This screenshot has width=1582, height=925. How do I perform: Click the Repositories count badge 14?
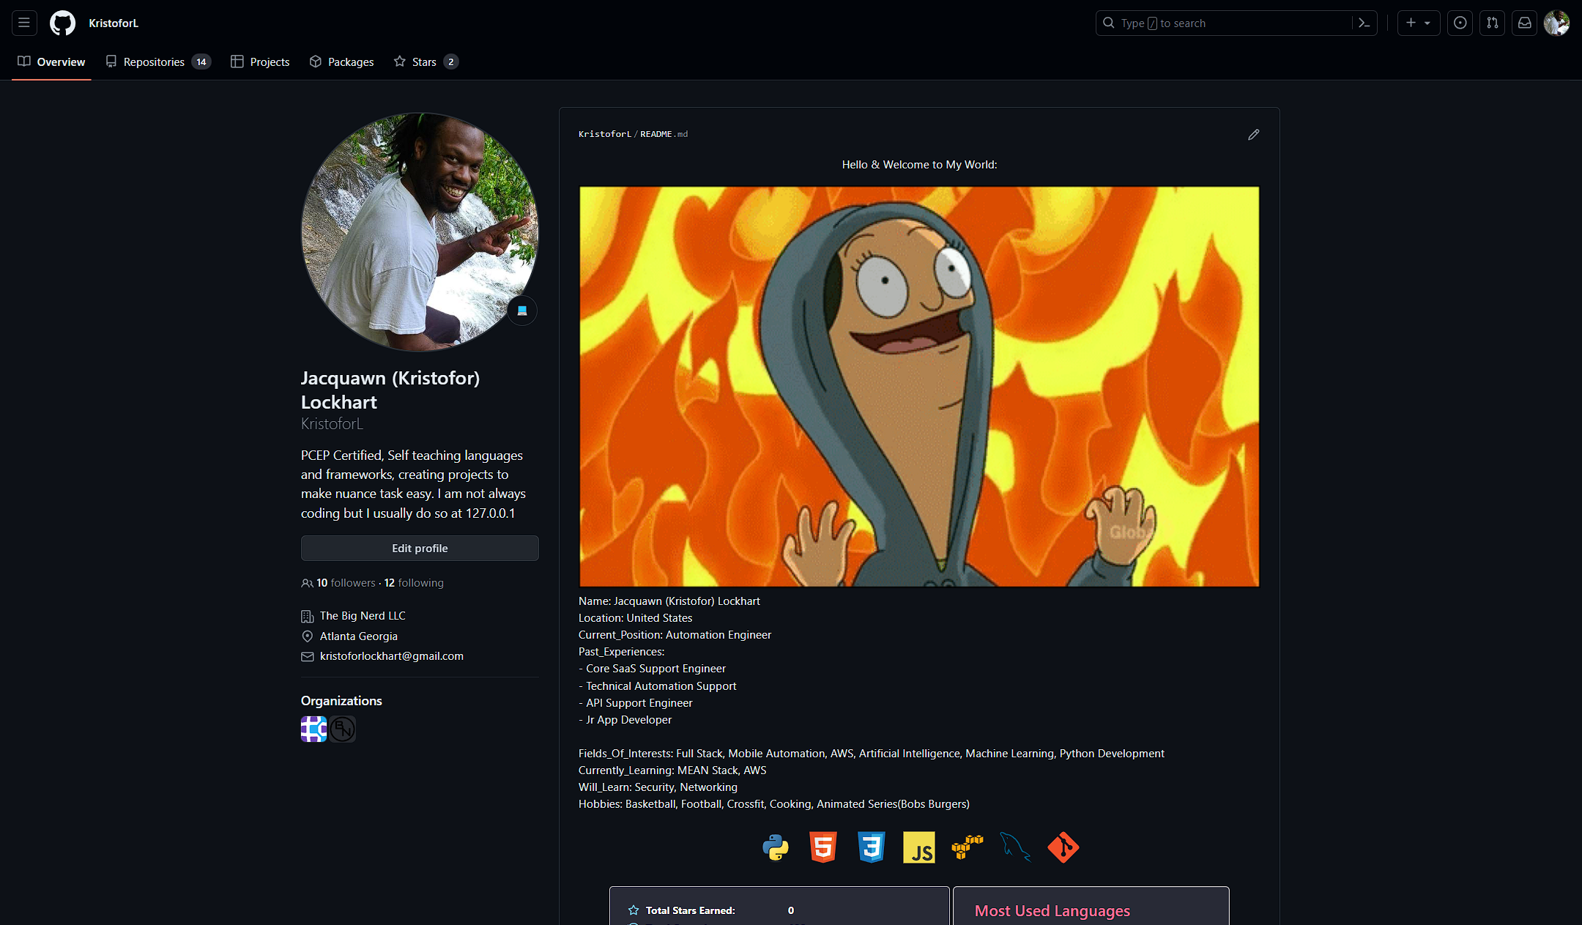coord(201,62)
